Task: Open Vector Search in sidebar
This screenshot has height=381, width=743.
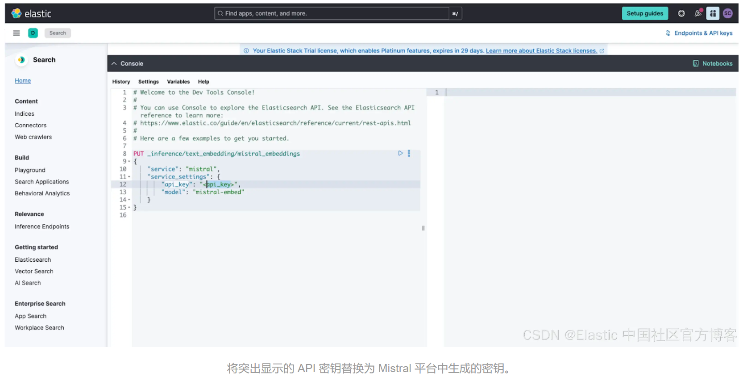Action: click(x=34, y=271)
